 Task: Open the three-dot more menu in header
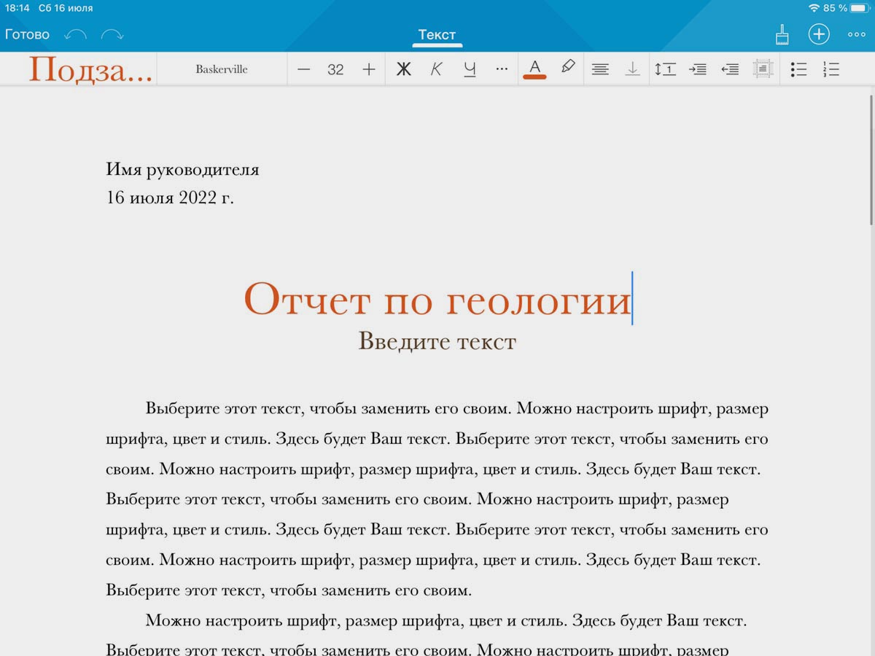856,34
